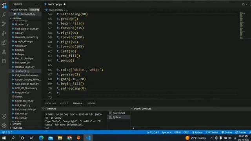Open File Explorer from taskbar
251x141 pixels.
coord(60,138)
